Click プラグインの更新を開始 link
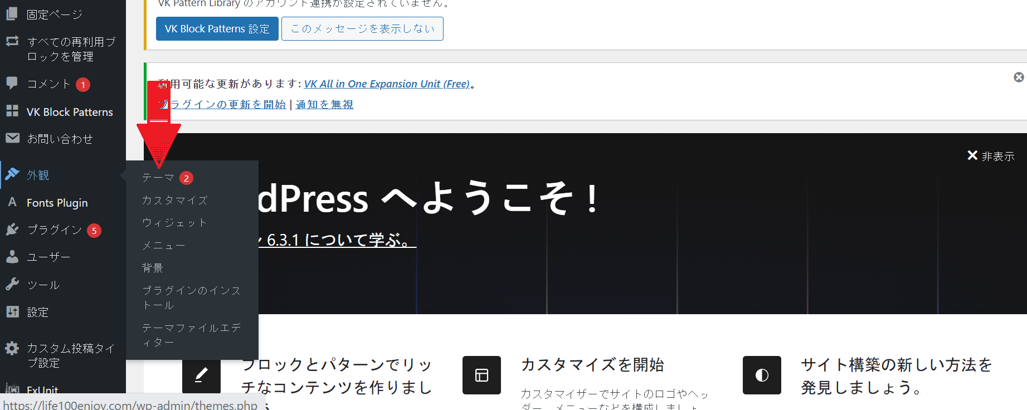 tap(223, 105)
